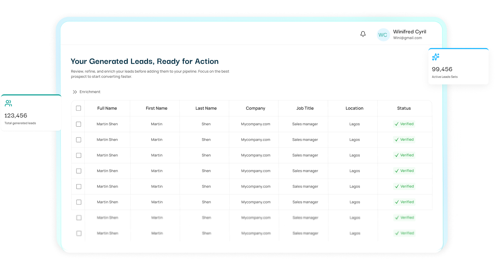Click Mycompany.com in the first table row
The image size is (497, 266).
click(256, 124)
